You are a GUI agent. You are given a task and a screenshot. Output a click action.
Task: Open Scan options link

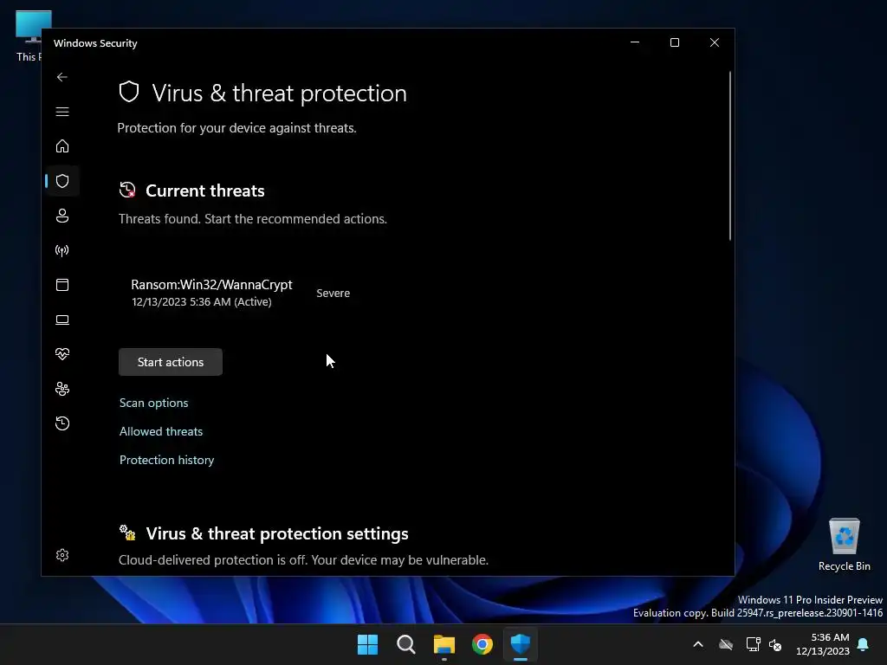click(154, 403)
